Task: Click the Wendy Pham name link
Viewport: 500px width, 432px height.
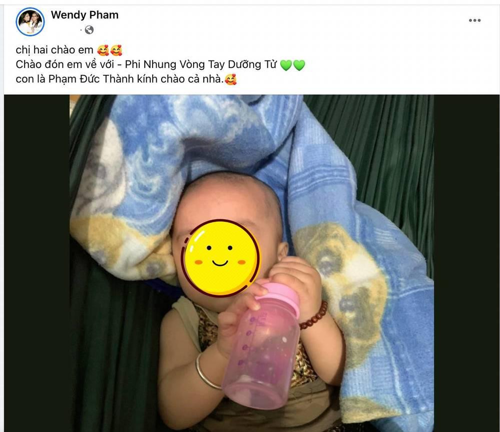Action: [x=85, y=14]
